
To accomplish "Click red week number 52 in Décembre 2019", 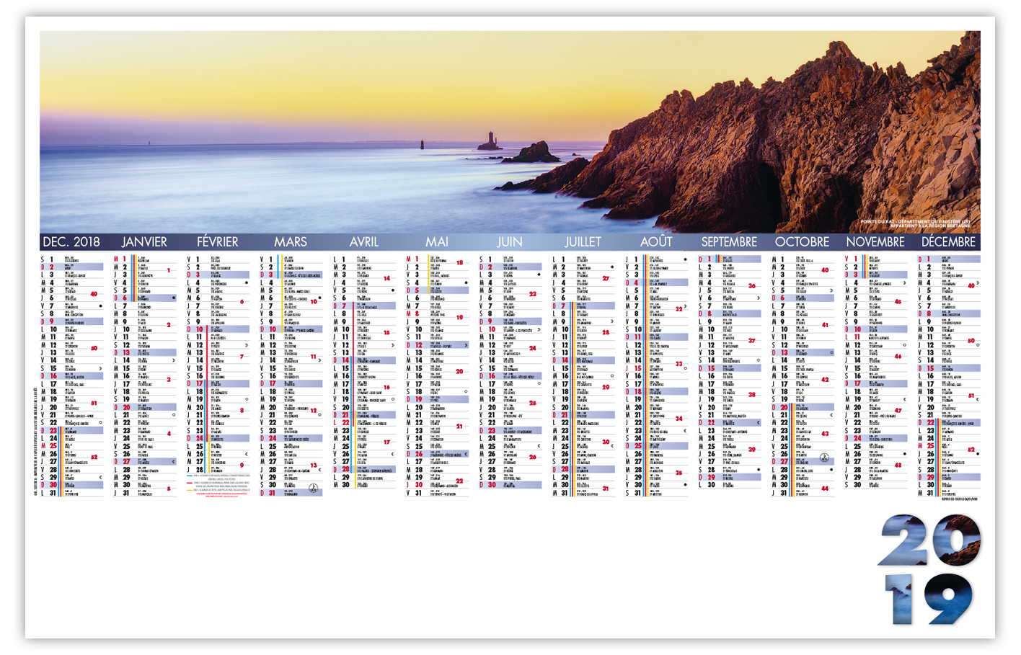I will click(971, 450).
